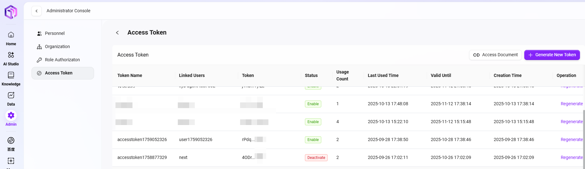The width and height of the screenshot is (585, 169).
Task: Select Access Token in the admin menu
Action: (x=59, y=73)
